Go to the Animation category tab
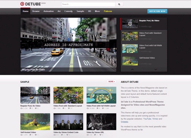 tap(49, 11)
